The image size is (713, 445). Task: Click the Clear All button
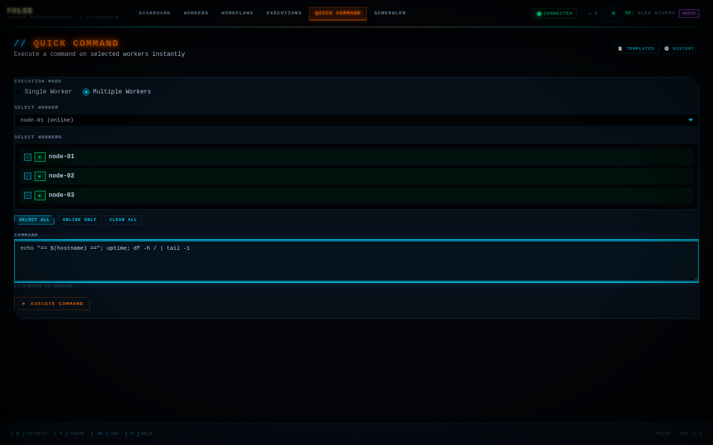[123, 220]
